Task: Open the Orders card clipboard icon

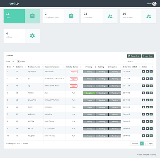Action: [x=32, y=16]
